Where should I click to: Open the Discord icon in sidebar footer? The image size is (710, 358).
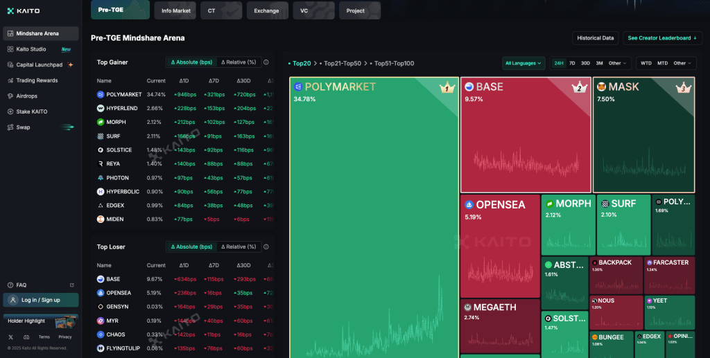click(26, 337)
